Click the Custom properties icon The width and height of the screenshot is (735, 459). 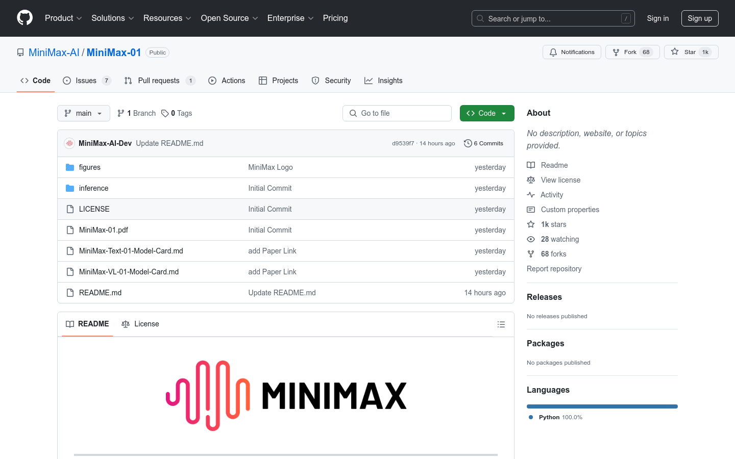(x=531, y=210)
